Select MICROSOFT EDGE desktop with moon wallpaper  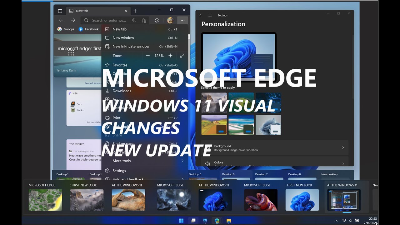174,200
